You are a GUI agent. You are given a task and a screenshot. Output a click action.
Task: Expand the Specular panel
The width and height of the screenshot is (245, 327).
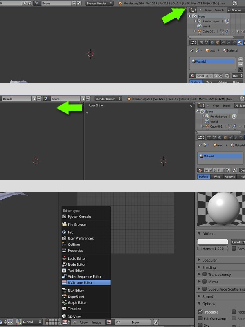[199, 260]
